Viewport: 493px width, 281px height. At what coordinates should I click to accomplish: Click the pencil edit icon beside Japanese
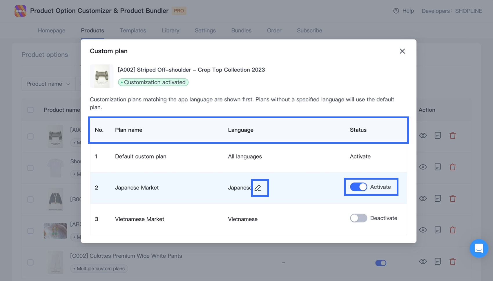pyautogui.click(x=258, y=188)
